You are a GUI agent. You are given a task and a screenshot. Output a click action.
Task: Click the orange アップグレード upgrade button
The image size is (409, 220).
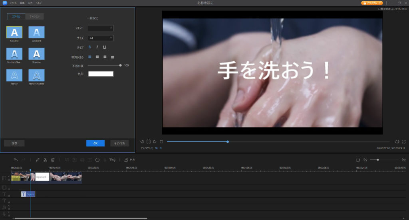pos(372,3)
